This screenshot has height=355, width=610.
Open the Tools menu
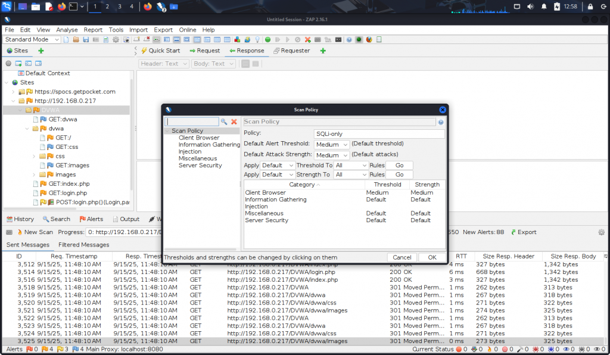[x=116, y=30]
